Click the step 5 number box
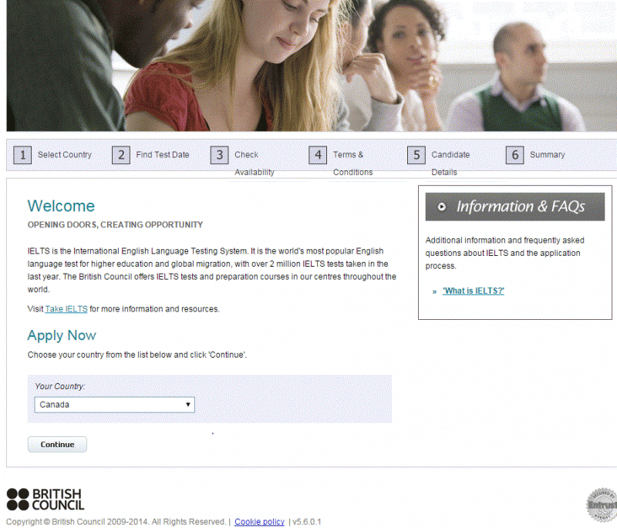Screen dimensions: 617x528 point(416,155)
